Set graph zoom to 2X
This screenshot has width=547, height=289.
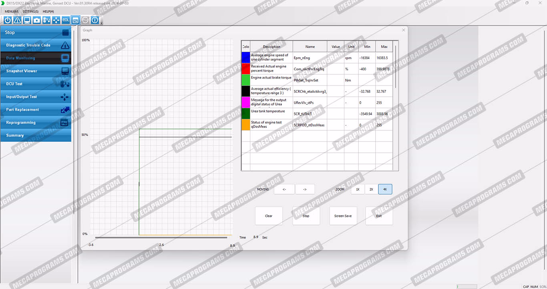[x=371, y=189]
